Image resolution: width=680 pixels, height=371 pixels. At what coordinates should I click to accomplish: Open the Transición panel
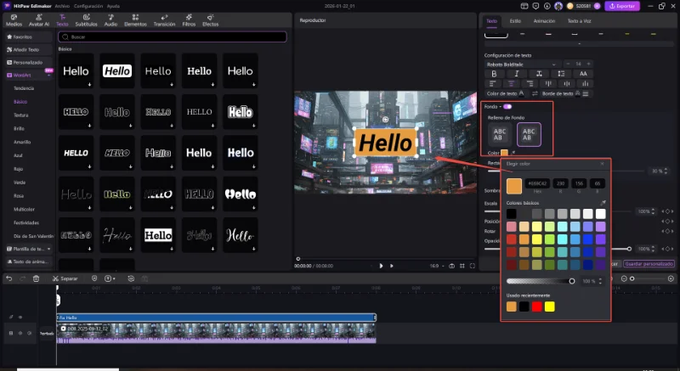tap(164, 20)
